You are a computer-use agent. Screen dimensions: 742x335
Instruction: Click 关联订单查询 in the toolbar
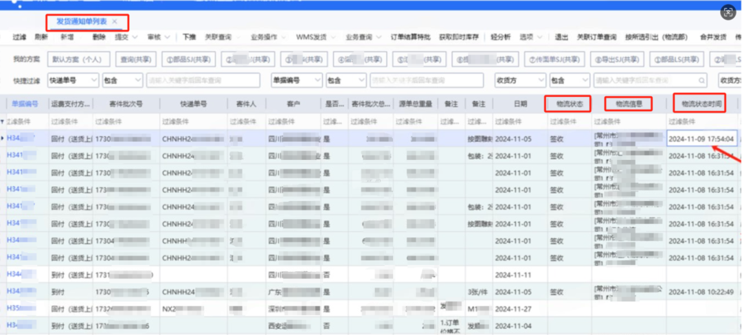point(597,37)
